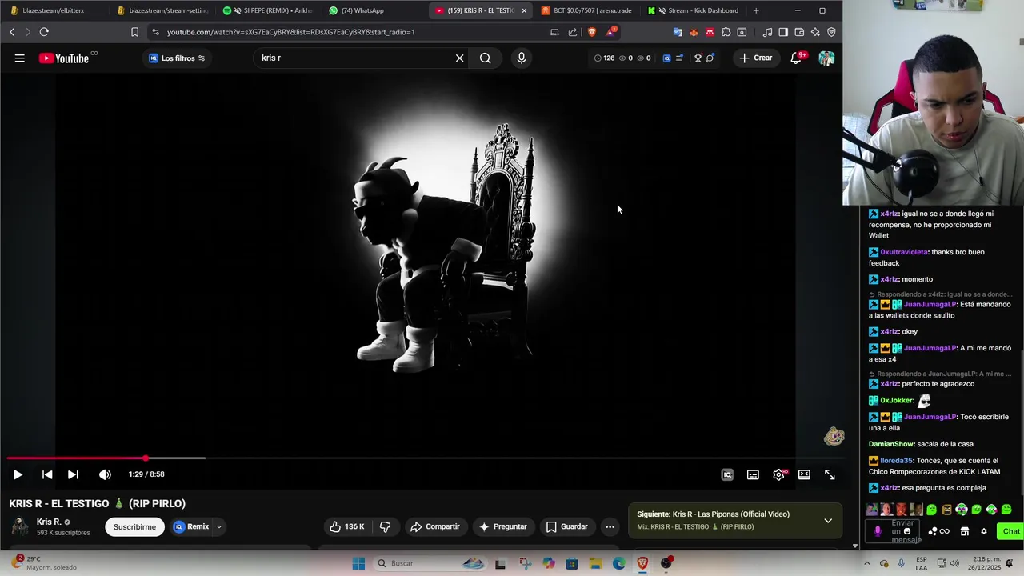Image resolution: width=1024 pixels, height=576 pixels.
Task: Open the chat settings gear
Action: click(x=984, y=531)
